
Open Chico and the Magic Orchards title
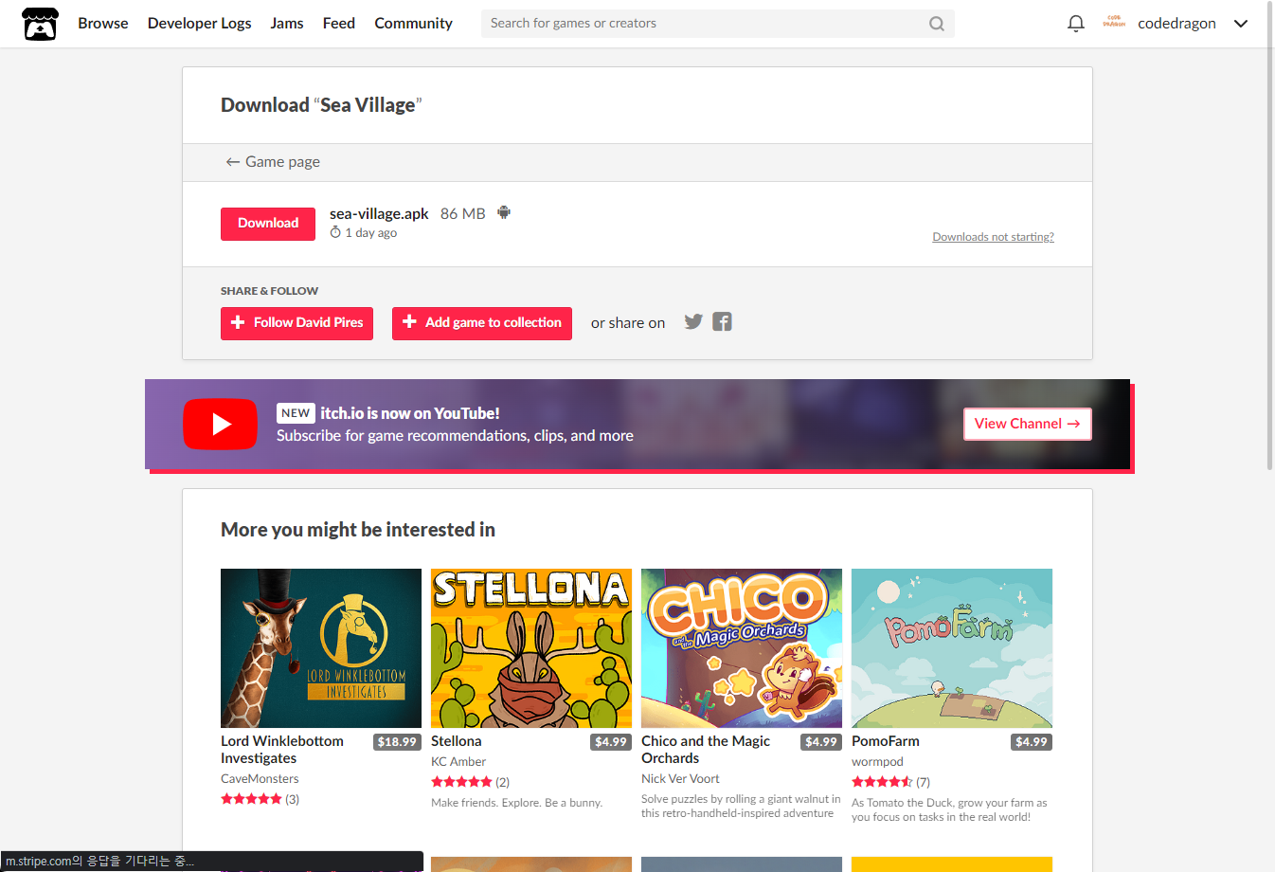(x=706, y=750)
